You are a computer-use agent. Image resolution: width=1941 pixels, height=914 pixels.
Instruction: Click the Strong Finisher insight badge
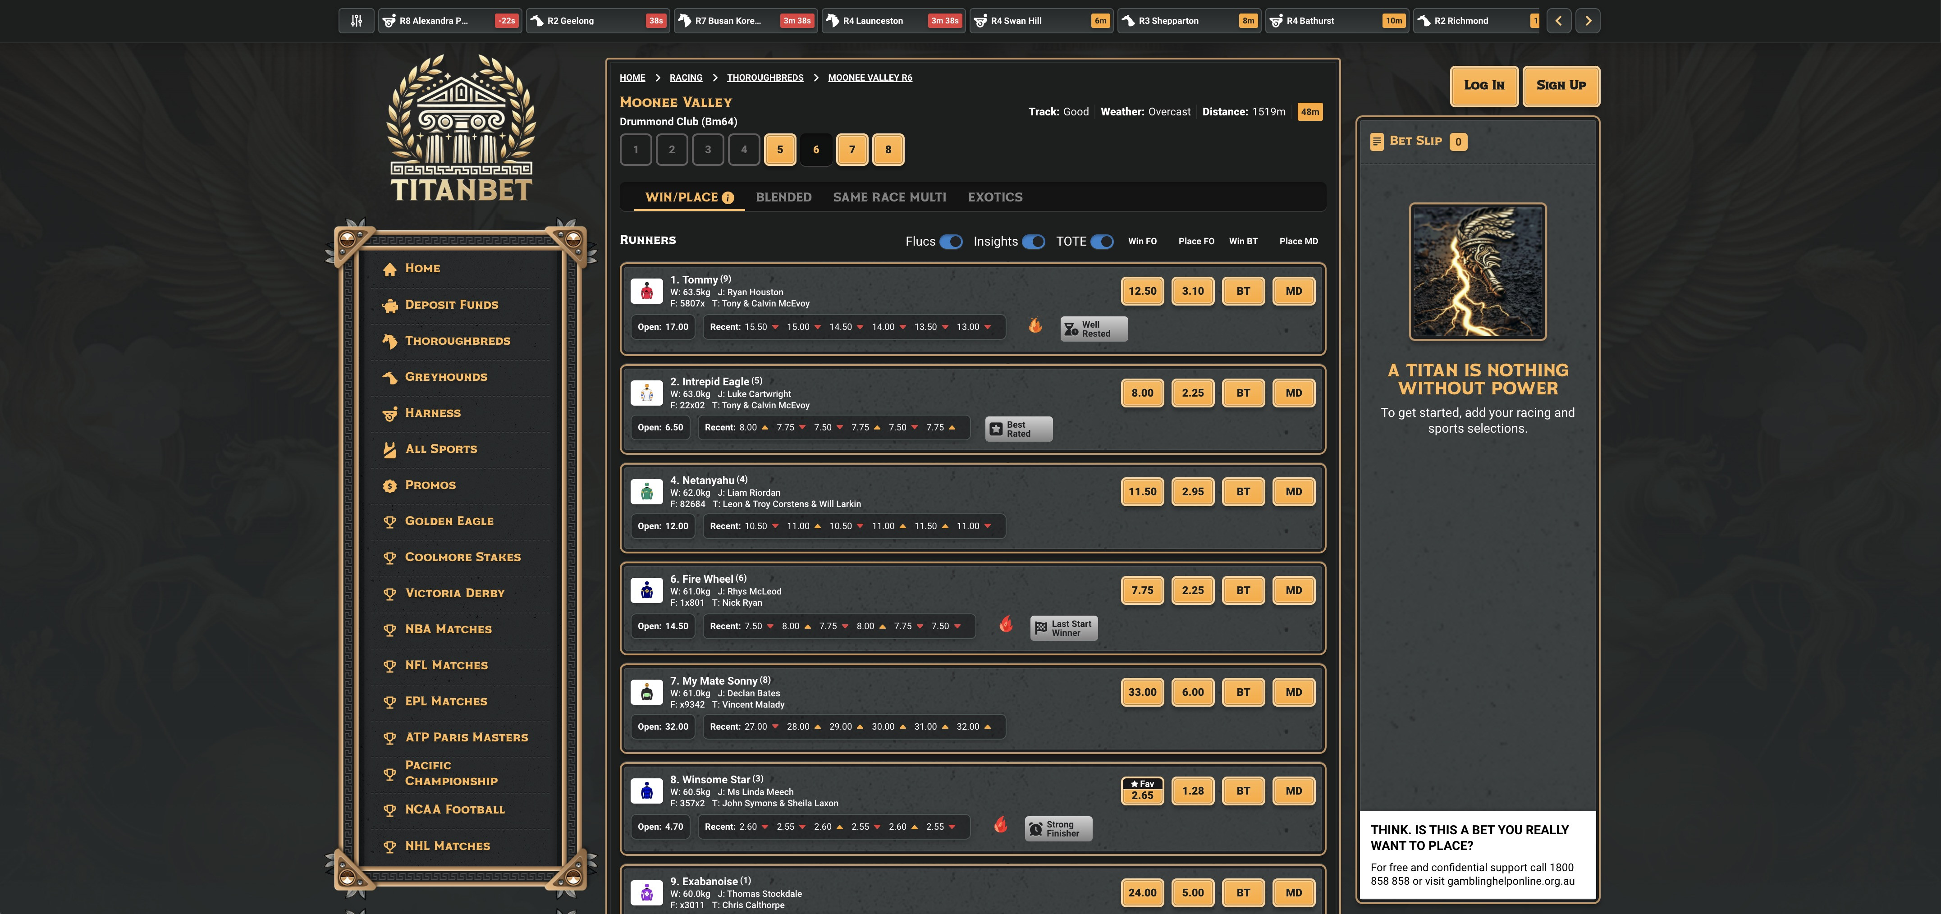pyautogui.click(x=1059, y=828)
